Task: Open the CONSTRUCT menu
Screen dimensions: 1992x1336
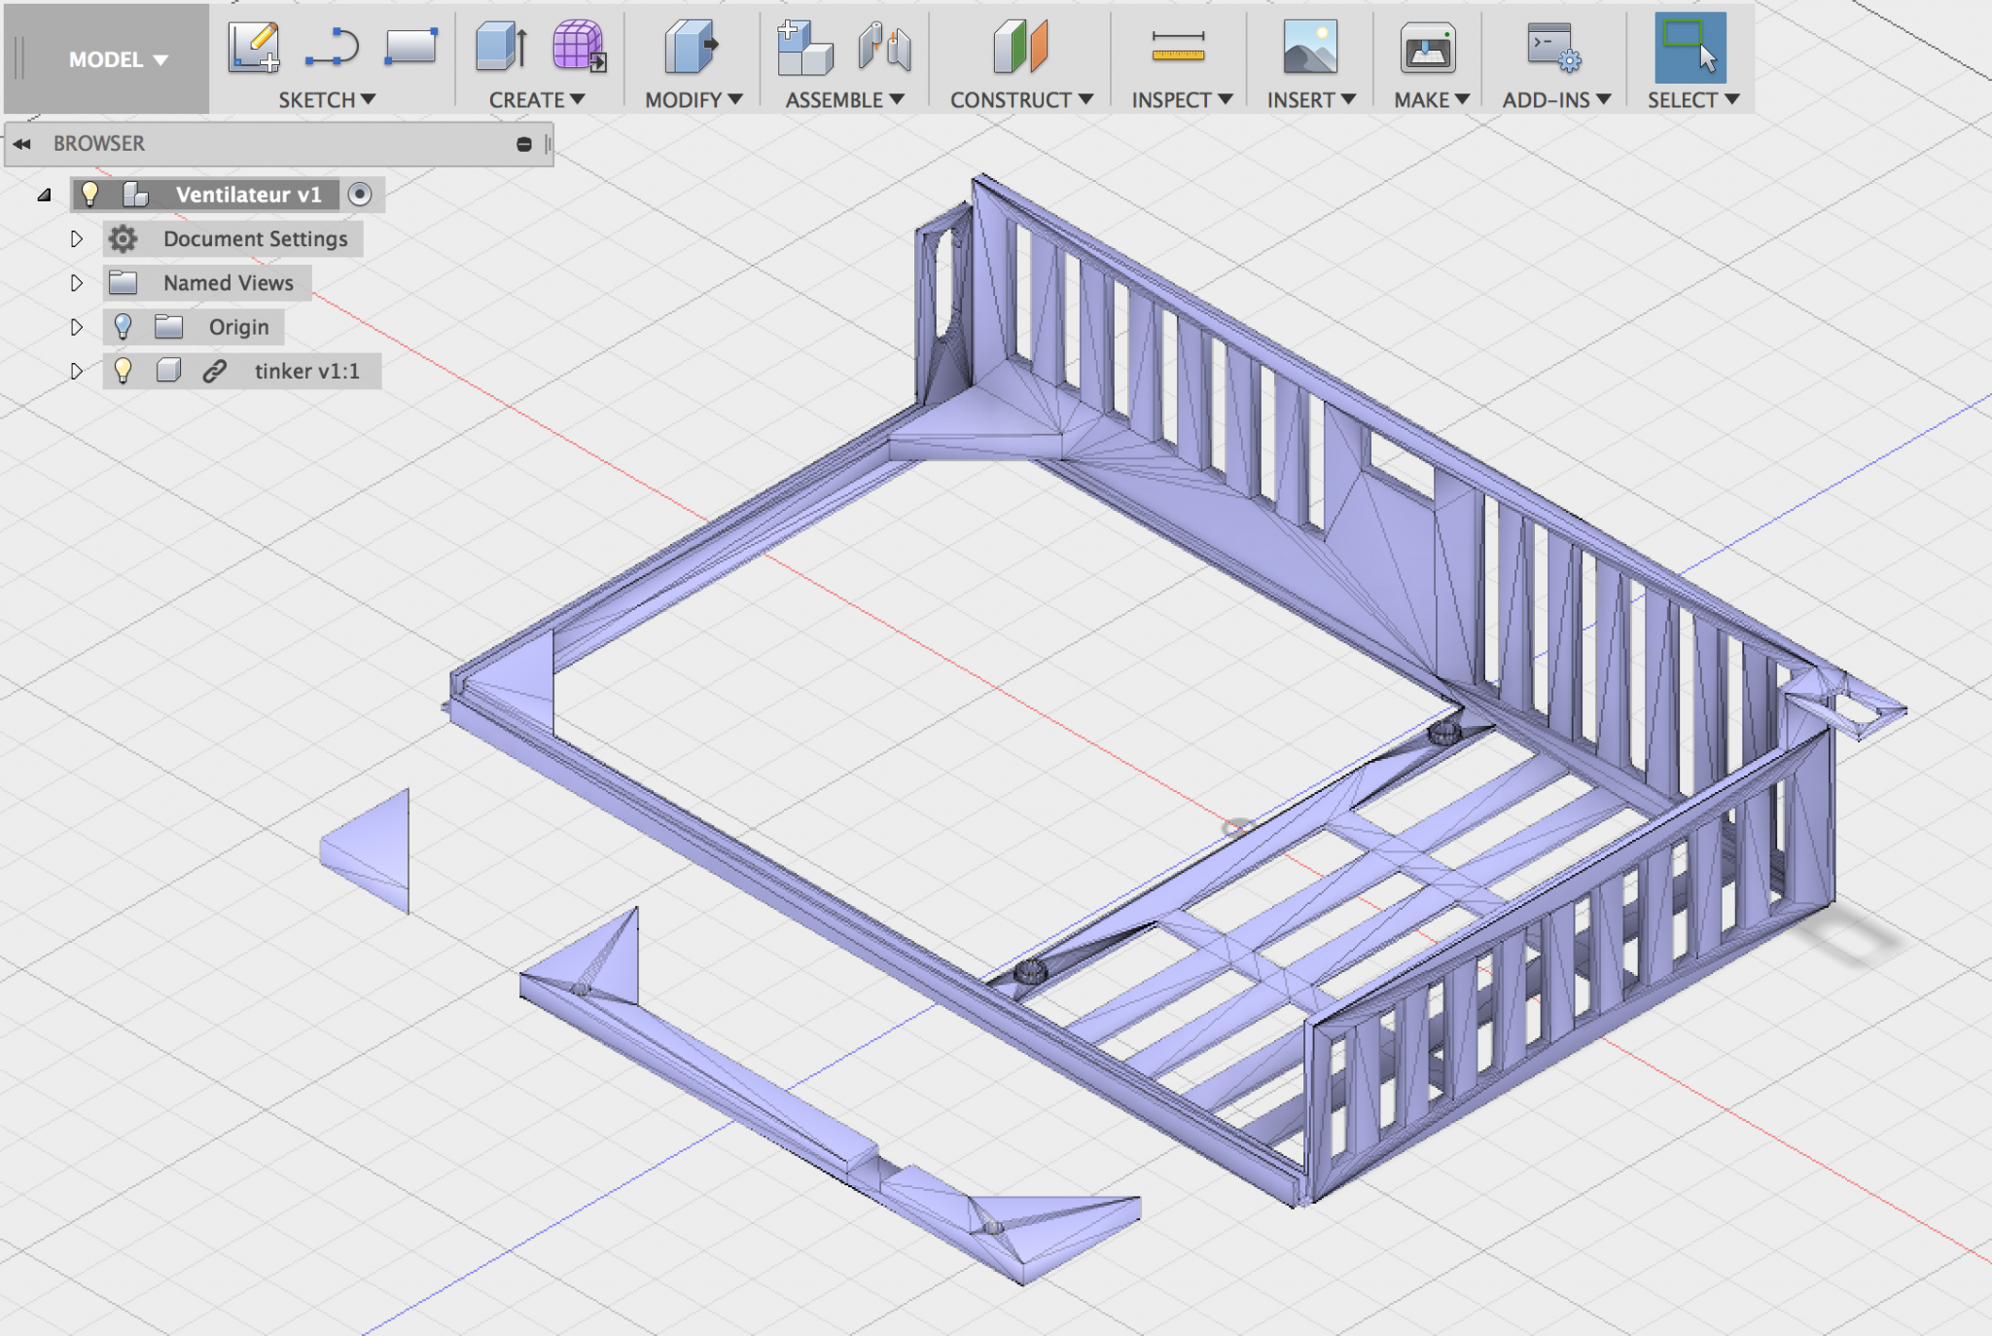Action: point(1020,99)
